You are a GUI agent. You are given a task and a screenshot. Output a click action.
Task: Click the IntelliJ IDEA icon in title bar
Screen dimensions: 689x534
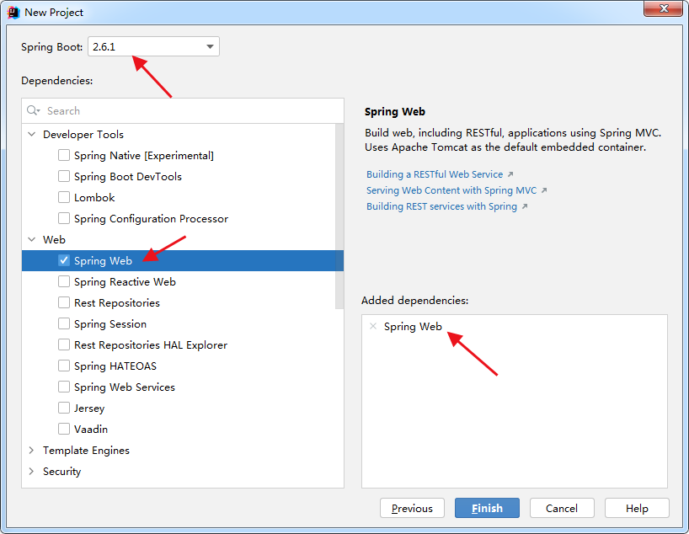point(13,13)
